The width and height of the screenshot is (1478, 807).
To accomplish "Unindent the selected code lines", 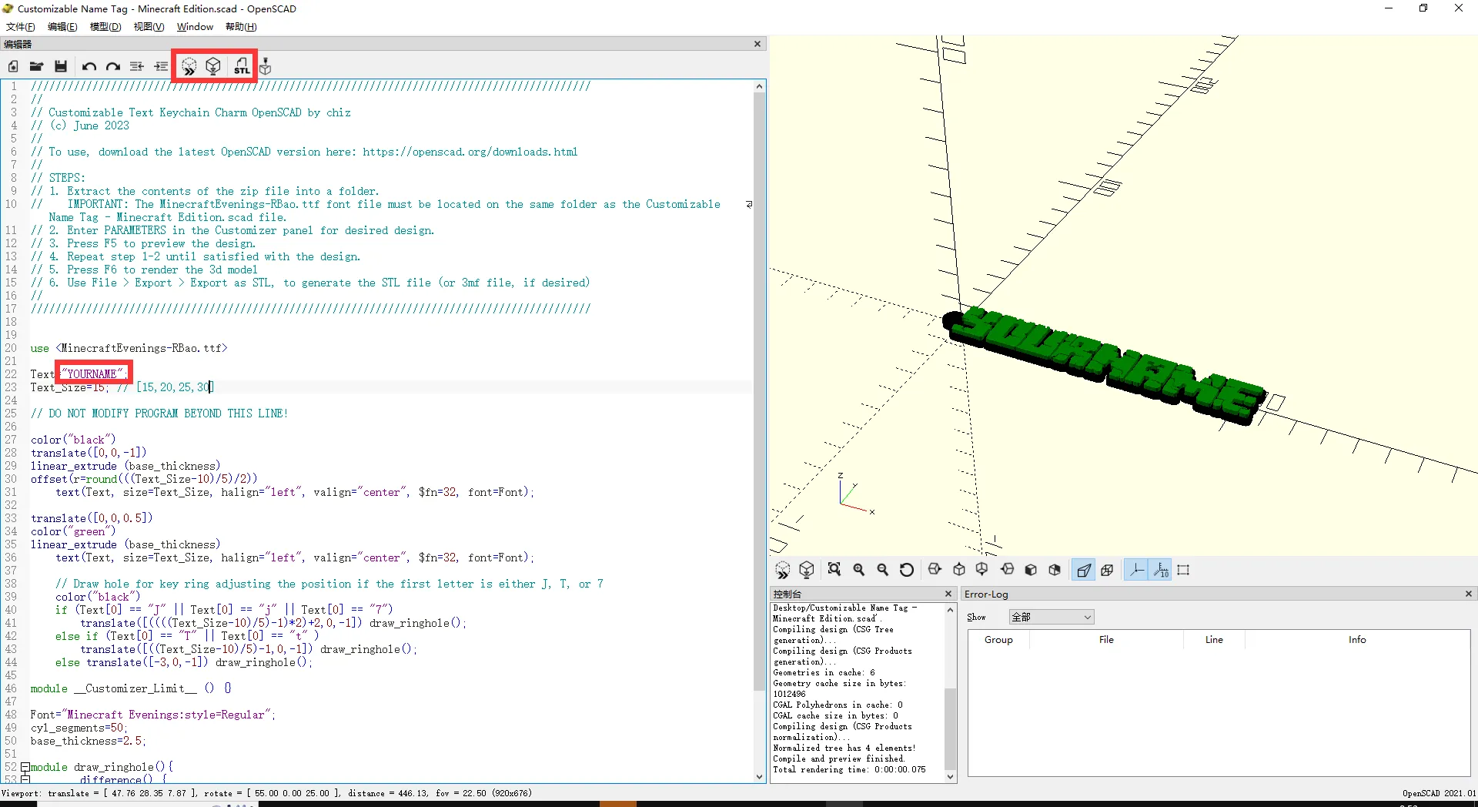I will coord(137,67).
